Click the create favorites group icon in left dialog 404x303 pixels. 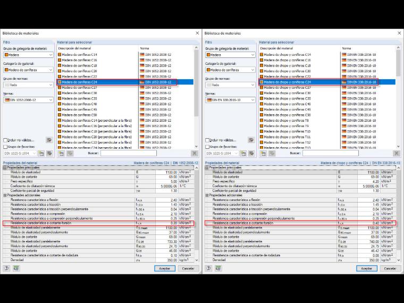pos(41,154)
